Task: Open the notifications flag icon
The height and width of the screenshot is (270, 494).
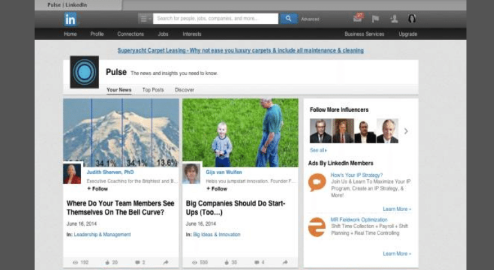Action: click(375, 19)
